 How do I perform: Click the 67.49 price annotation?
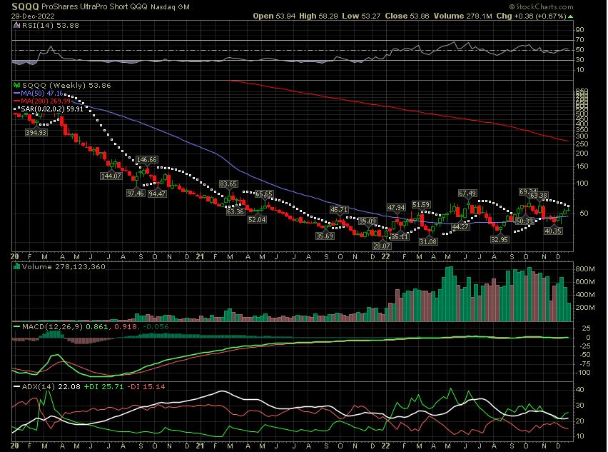[467, 194]
